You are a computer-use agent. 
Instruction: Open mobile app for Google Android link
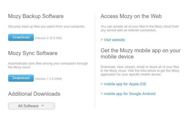click(130, 94)
